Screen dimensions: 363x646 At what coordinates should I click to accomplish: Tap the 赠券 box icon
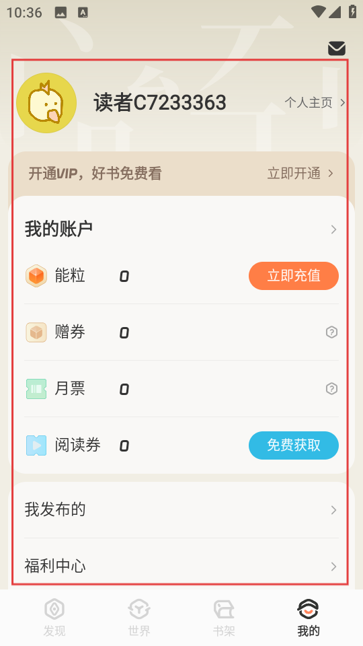(x=36, y=332)
